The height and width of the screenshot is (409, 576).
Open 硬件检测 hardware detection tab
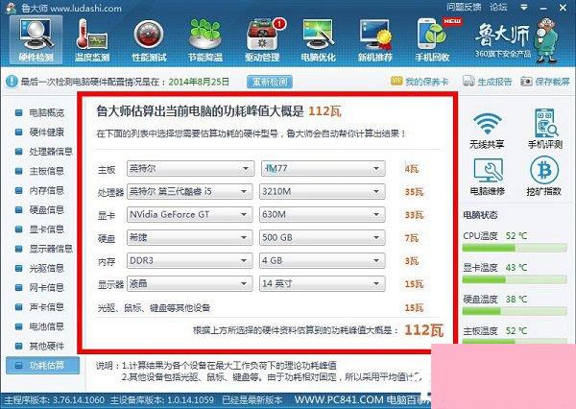tap(36, 39)
